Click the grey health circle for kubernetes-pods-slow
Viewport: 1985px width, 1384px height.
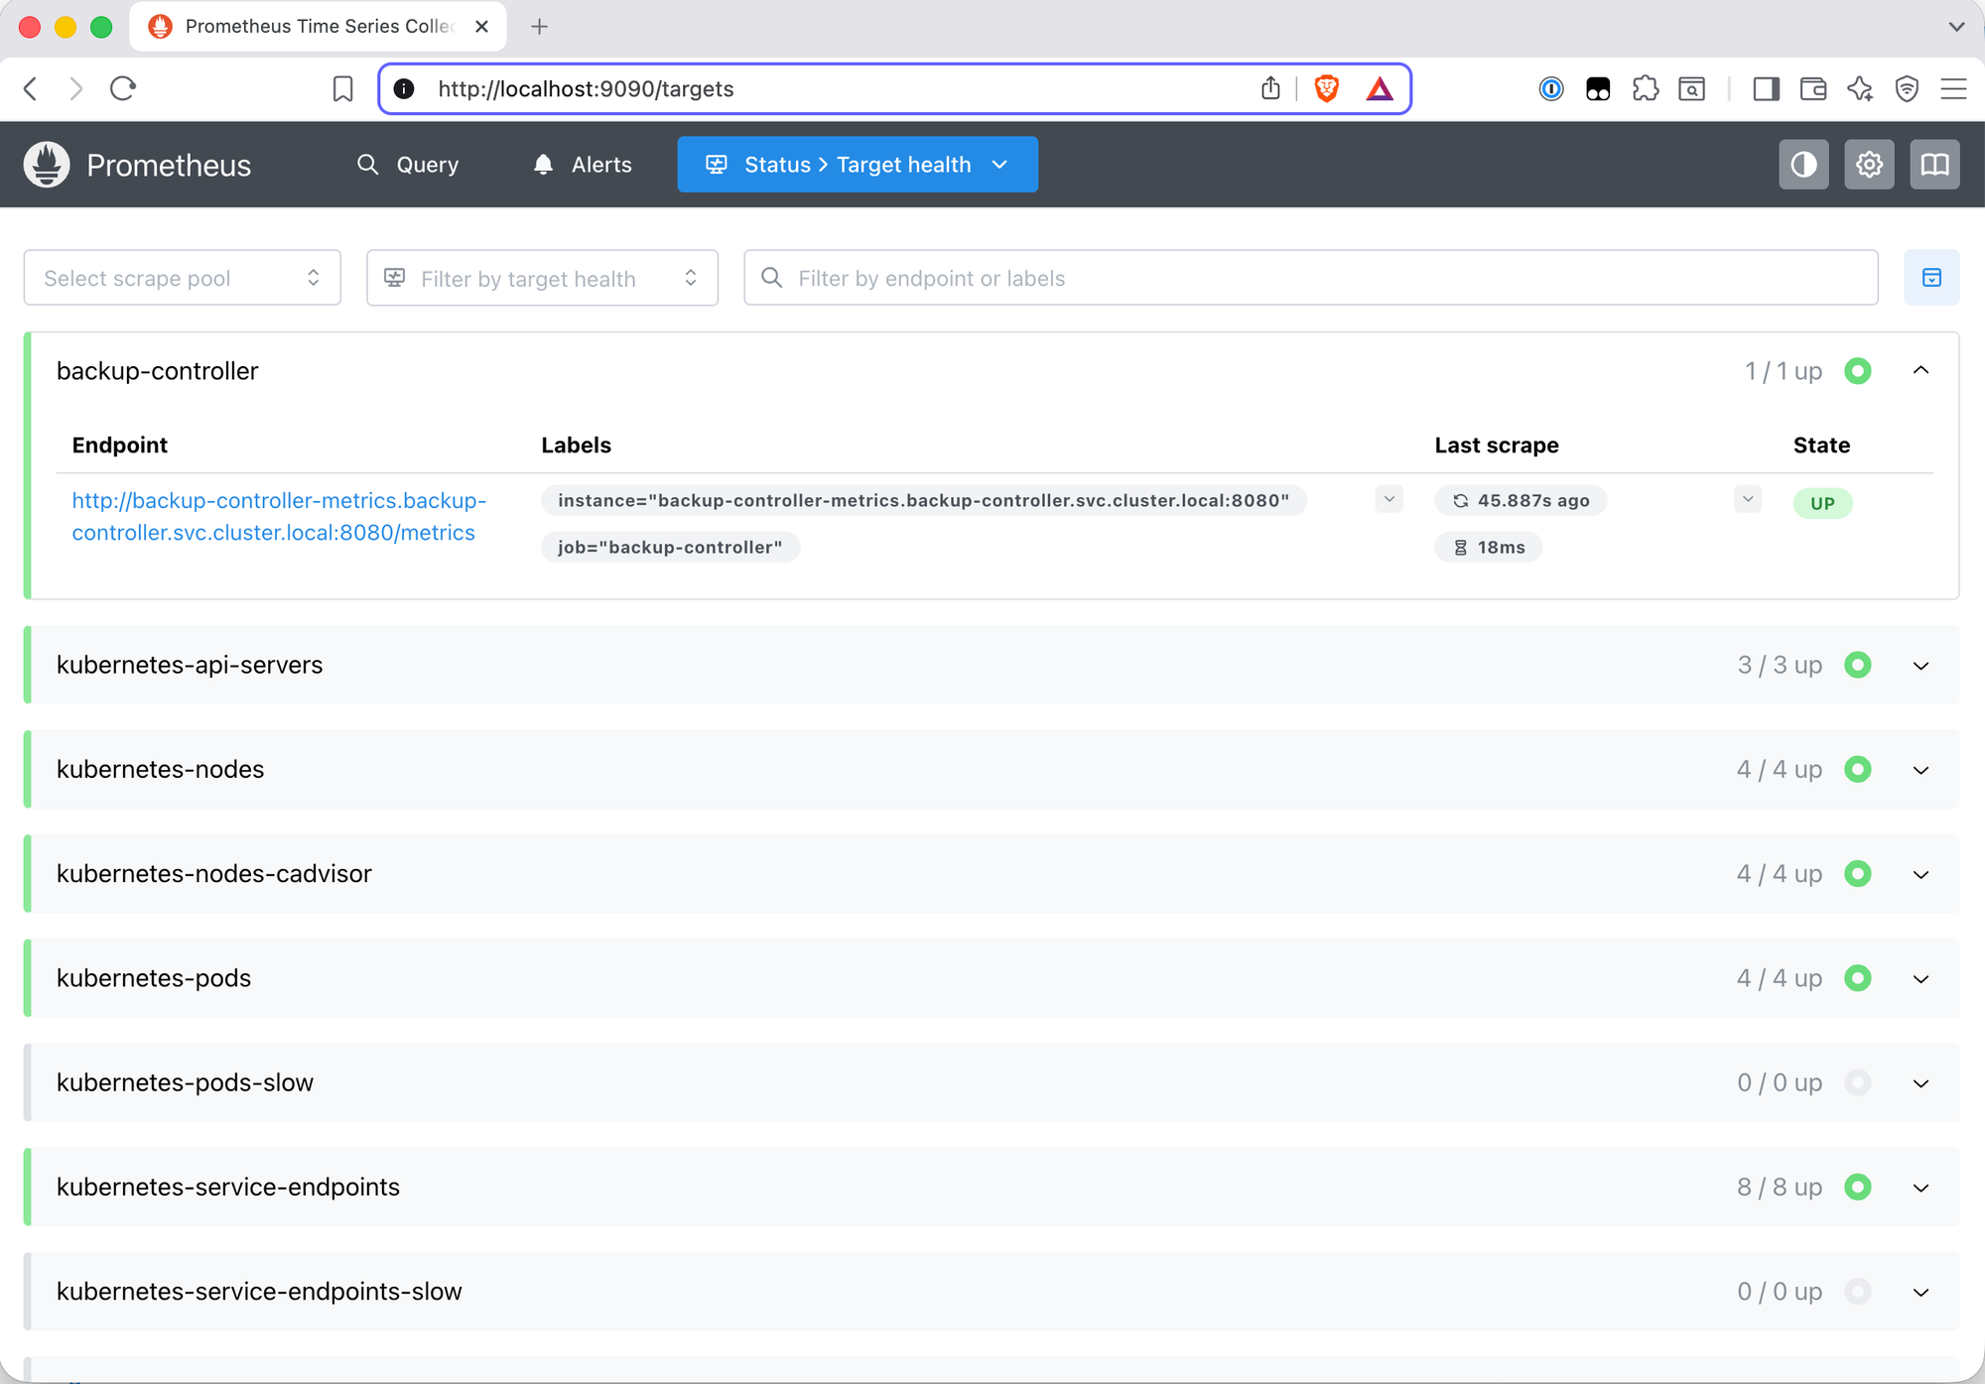1857,1082
